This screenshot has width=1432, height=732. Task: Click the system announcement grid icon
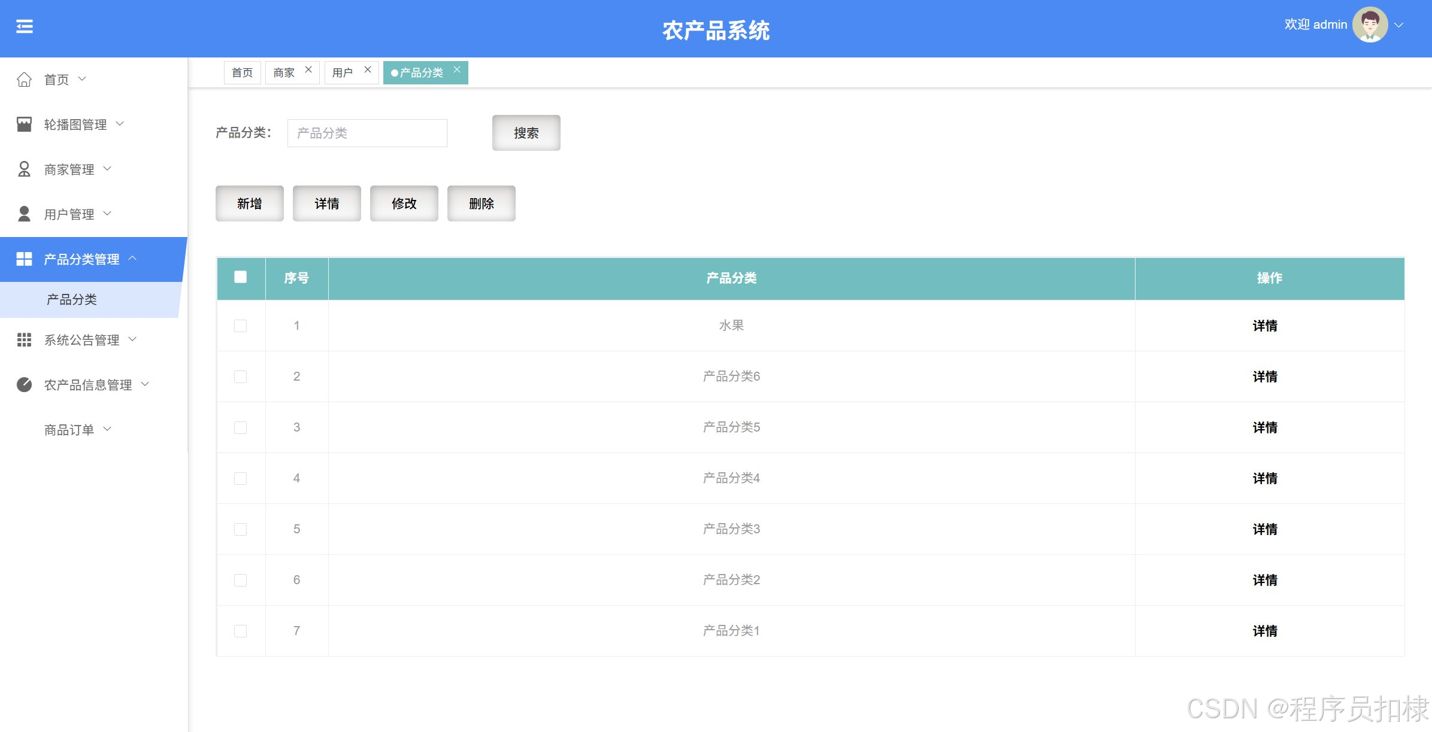coord(24,340)
